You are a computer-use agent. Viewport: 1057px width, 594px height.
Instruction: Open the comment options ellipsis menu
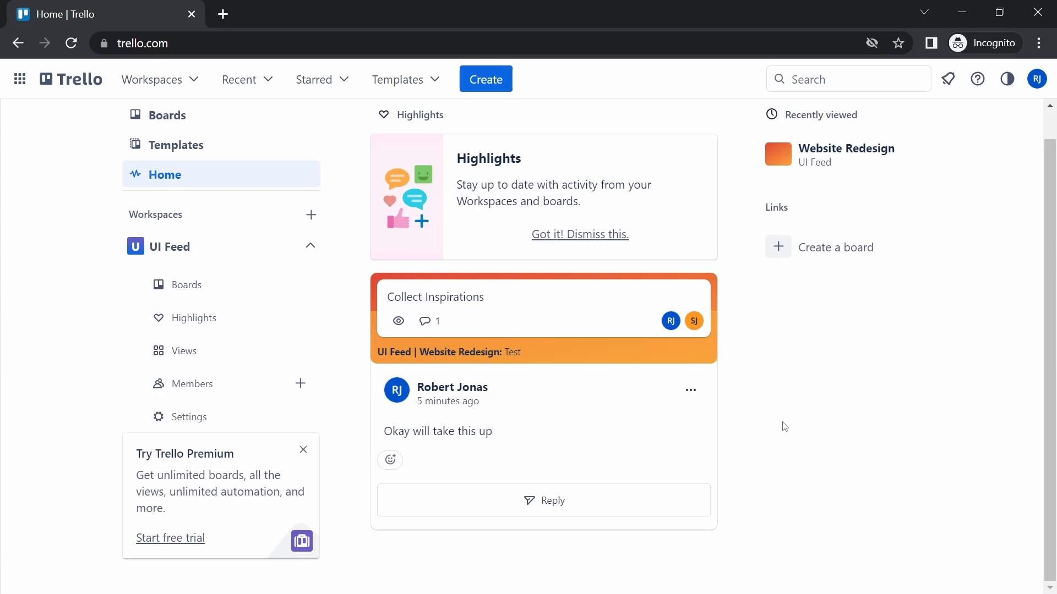click(691, 390)
